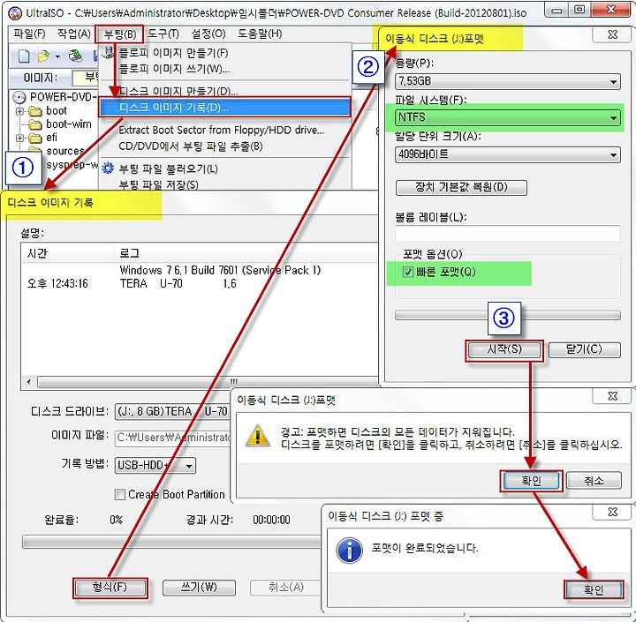The height and width of the screenshot is (622, 636).
Task: Open the 도구(T) menu
Action: (x=163, y=34)
